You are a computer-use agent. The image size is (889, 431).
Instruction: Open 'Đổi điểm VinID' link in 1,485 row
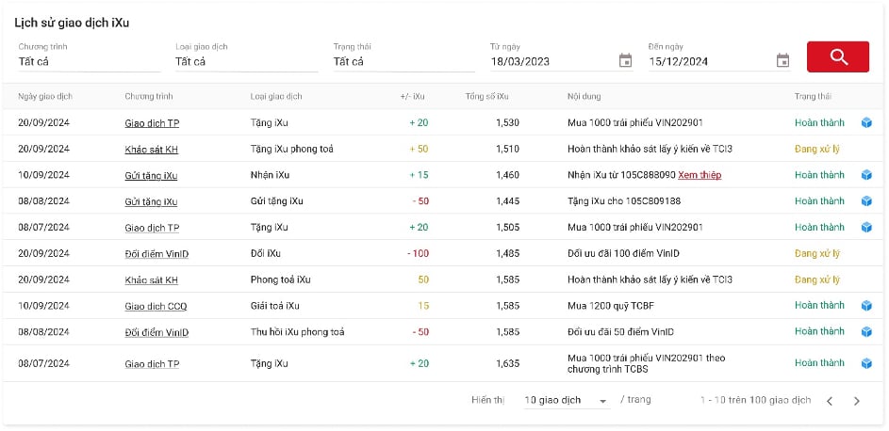point(156,254)
